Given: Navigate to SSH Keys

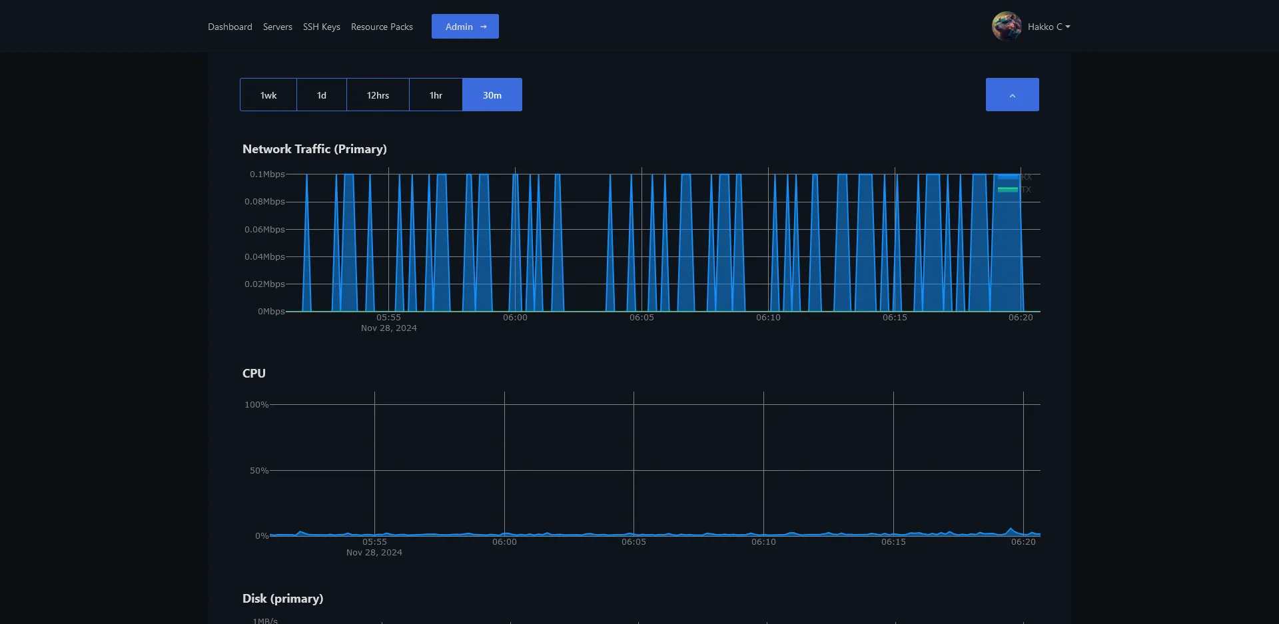Looking at the screenshot, I should click(322, 27).
